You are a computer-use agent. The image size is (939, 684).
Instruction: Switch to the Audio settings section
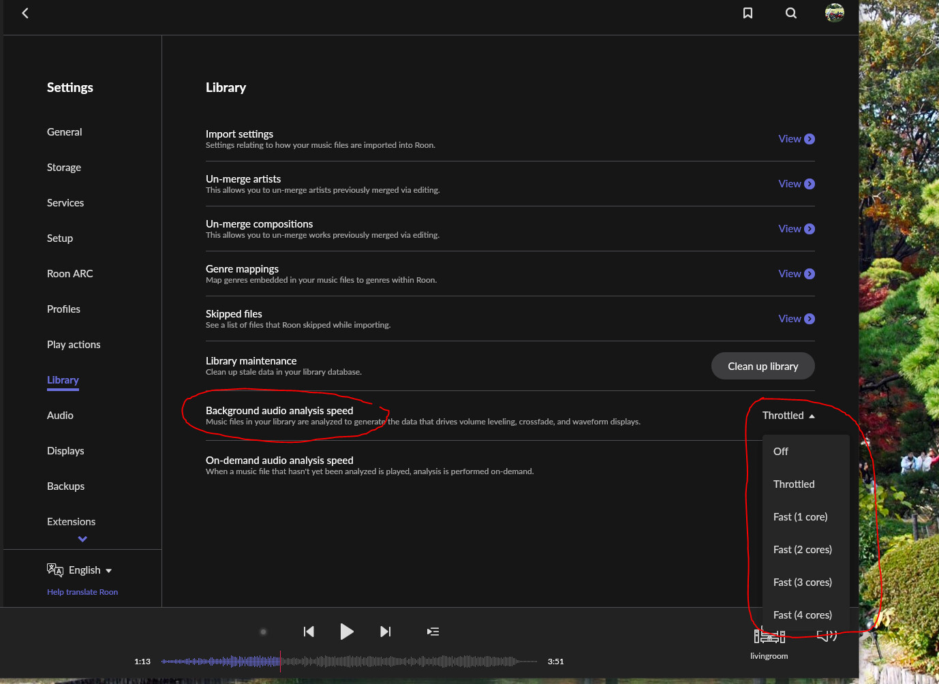pos(60,415)
